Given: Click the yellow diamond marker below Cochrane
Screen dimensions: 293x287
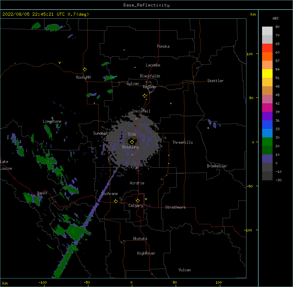Looking at the screenshot, I should point(116,201).
